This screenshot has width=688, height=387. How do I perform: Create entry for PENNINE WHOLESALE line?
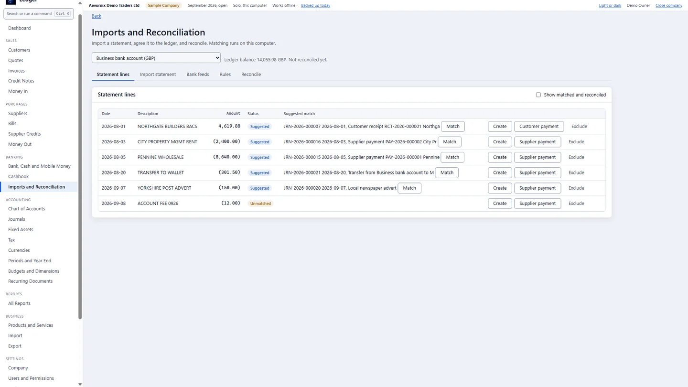click(500, 157)
